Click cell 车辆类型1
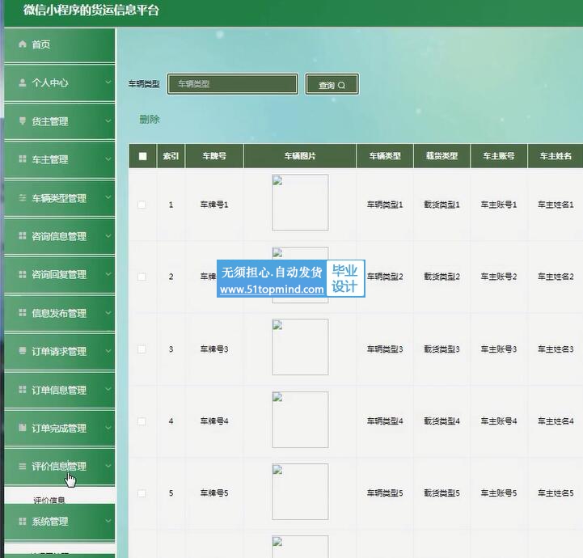This screenshot has width=583, height=558. point(385,205)
